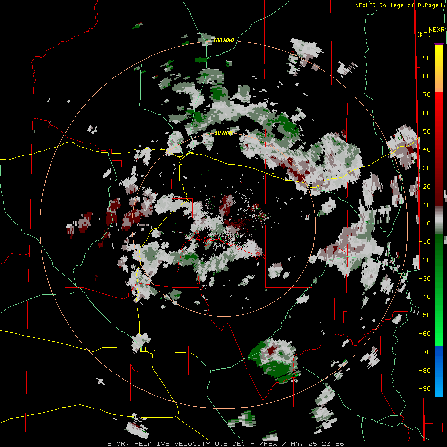The image size is (447, 447).
Task: Click the 0 value on the velocity scale
Action: tap(429, 223)
